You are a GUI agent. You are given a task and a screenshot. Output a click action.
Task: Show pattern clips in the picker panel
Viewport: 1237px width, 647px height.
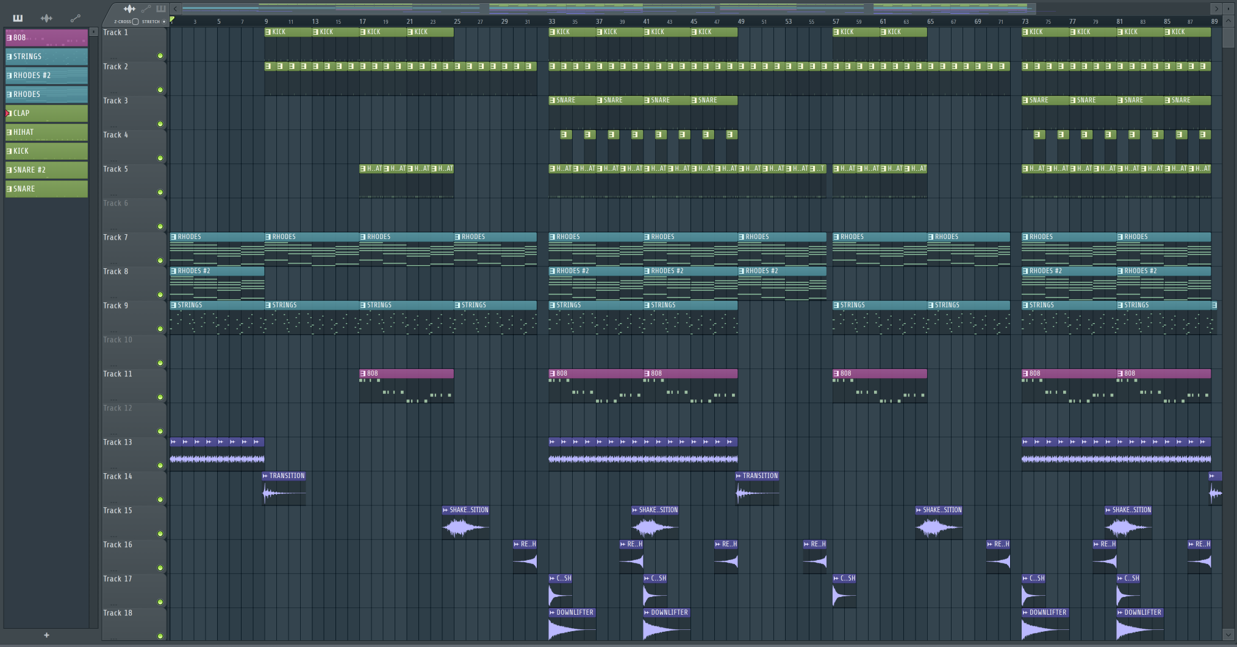[x=18, y=18]
